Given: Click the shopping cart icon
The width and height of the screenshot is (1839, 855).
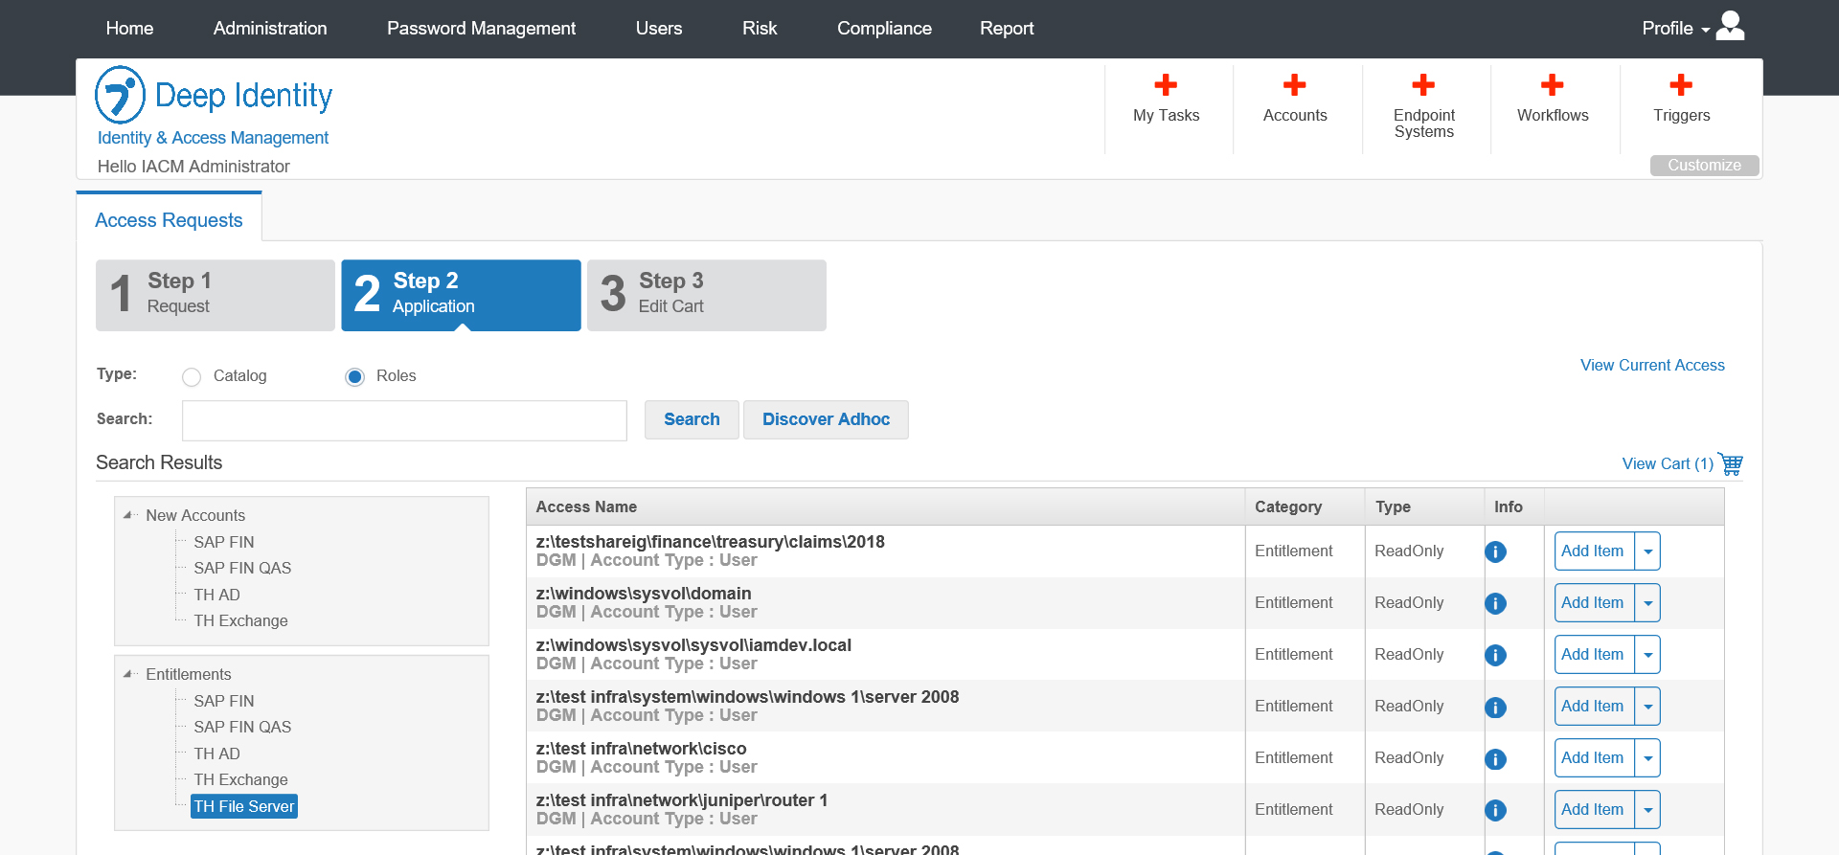Looking at the screenshot, I should pos(1731,464).
